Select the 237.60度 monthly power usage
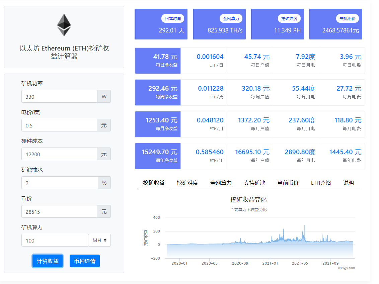Screen dimensions: 379x284 coord(302,120)
